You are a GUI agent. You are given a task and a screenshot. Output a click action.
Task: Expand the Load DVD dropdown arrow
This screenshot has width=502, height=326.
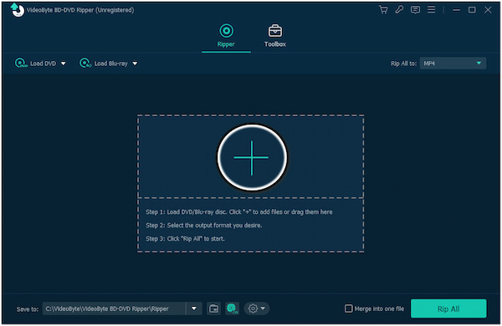pos(64,64)
